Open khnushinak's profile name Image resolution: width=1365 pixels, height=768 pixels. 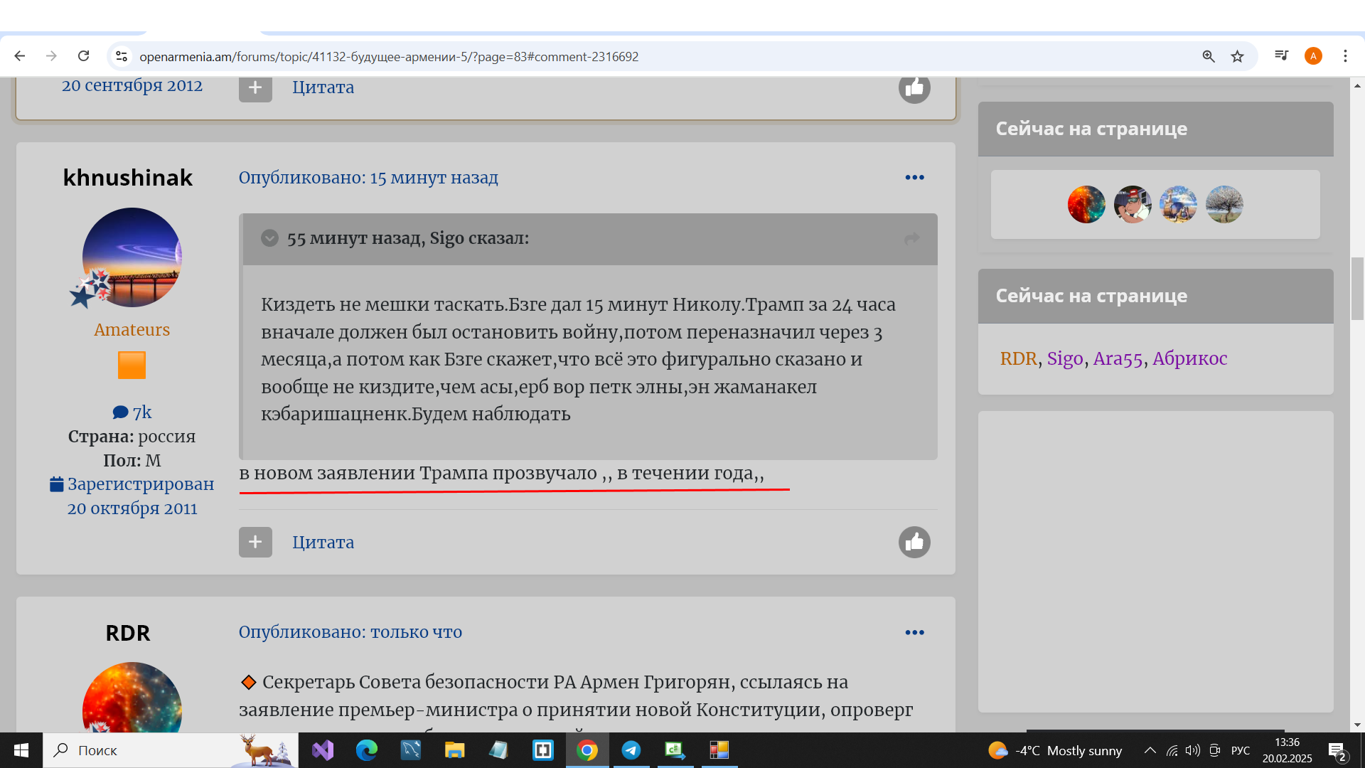point(128,177)
